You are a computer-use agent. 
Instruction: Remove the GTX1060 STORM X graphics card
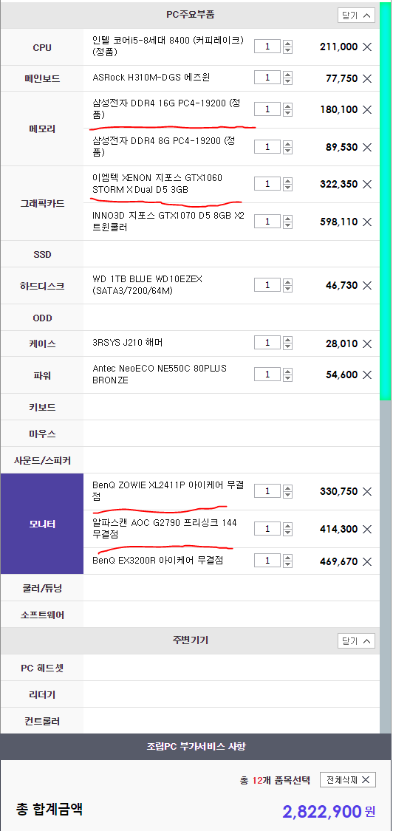click(x=367, y=184)
